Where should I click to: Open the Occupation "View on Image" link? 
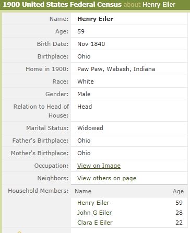[99, 166]
